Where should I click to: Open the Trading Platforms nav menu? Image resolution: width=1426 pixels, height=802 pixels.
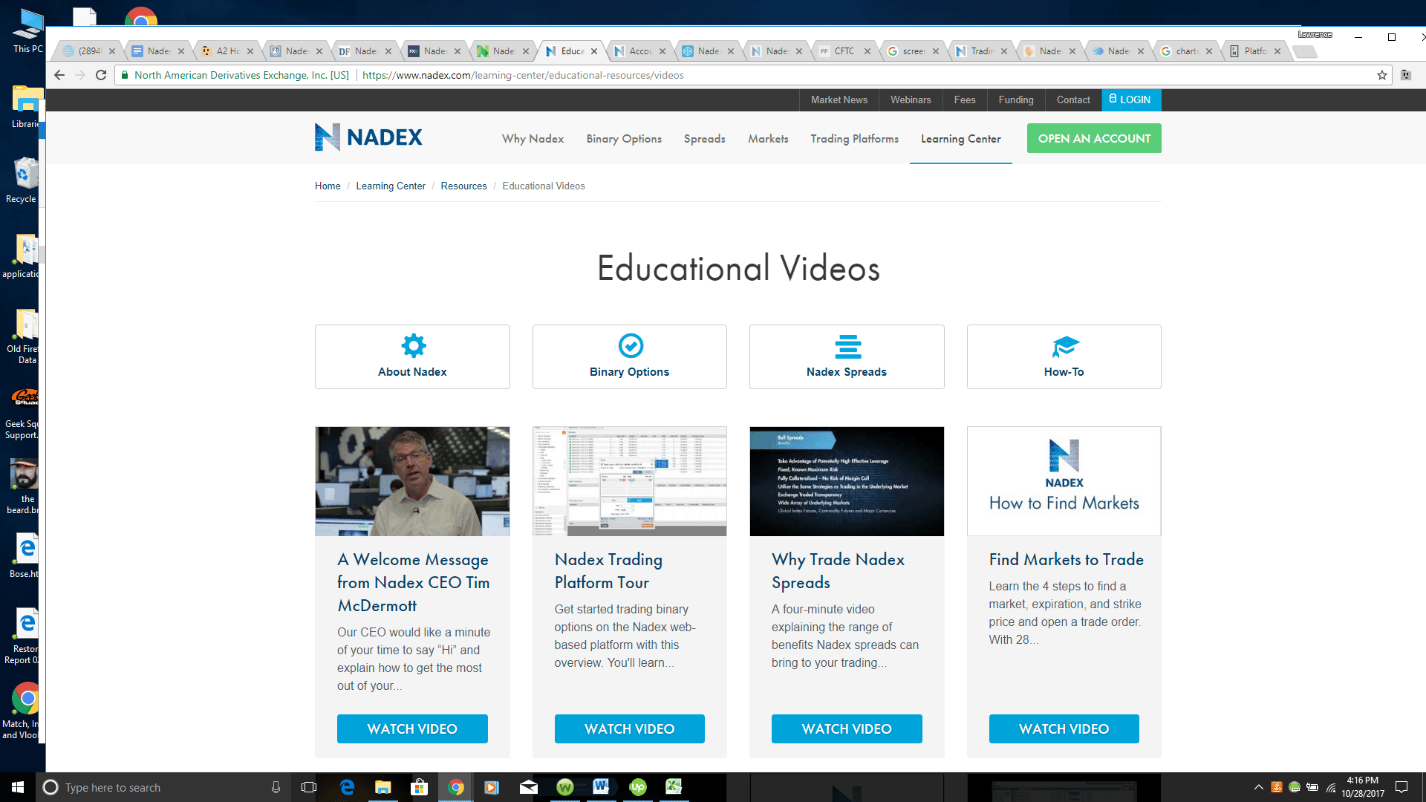tap(854, 139)
